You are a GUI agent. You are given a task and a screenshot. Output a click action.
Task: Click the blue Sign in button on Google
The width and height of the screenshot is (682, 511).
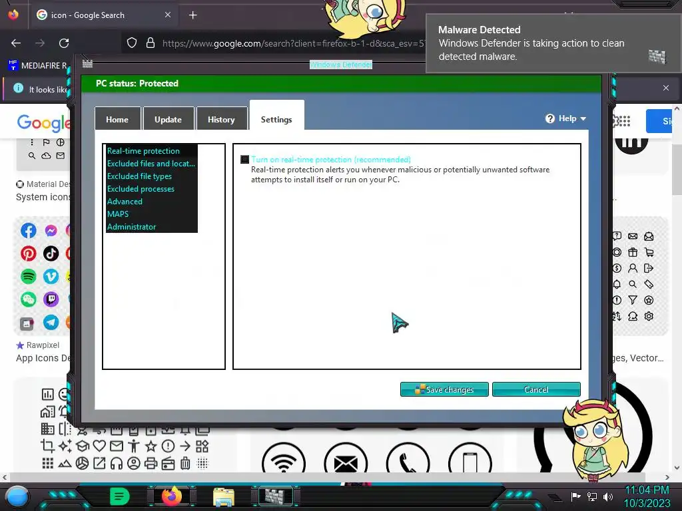(x=659, y=121)
